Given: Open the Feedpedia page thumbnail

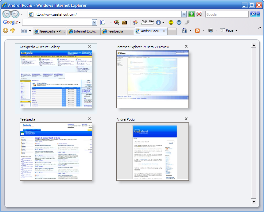Looking at the screenshot, I should [x=56, y=152].
